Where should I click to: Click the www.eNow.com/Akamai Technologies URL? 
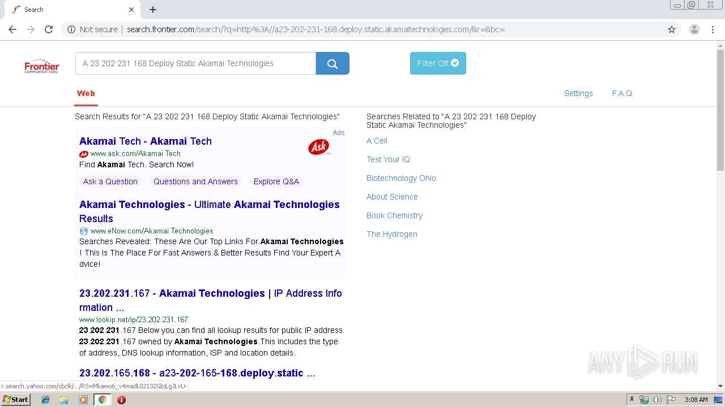[x=152, y=231]
